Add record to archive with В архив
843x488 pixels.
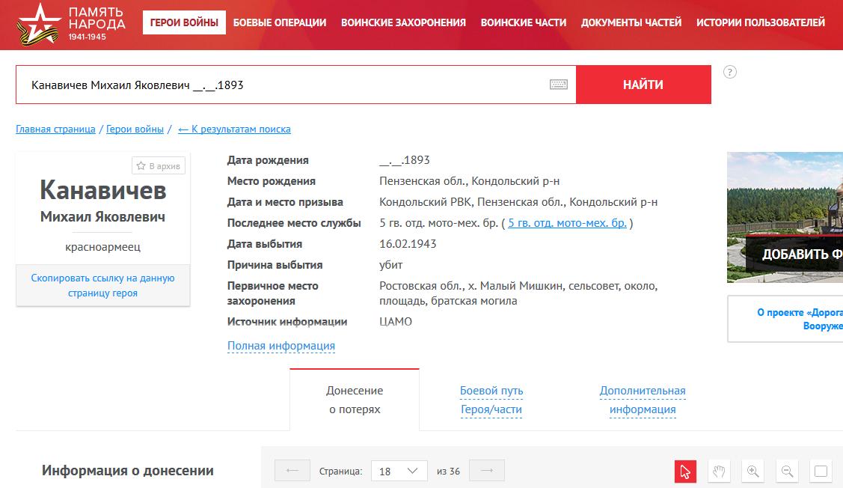click(x=159, y=165)
